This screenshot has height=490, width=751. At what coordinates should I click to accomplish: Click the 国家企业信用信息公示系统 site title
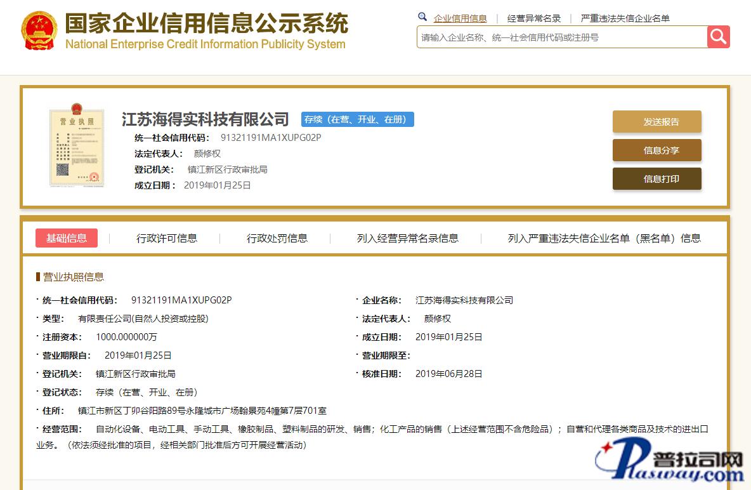pyautogui.click(x=206, y=23)
